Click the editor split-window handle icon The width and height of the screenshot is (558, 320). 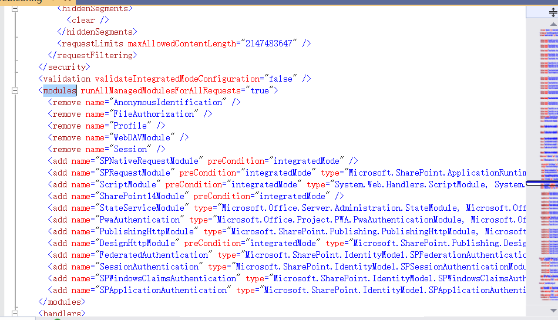[553, 13]
